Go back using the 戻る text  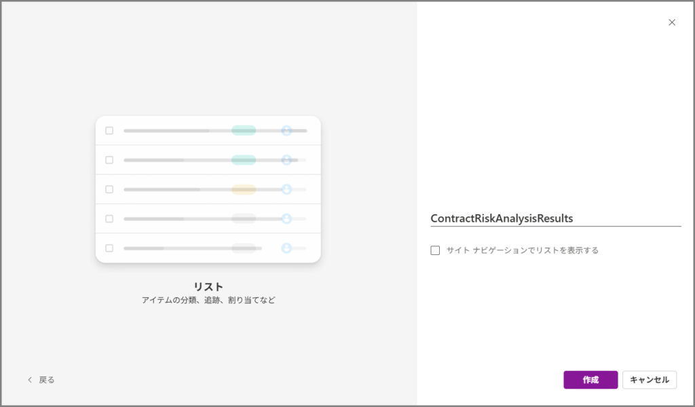pos(47,380)
